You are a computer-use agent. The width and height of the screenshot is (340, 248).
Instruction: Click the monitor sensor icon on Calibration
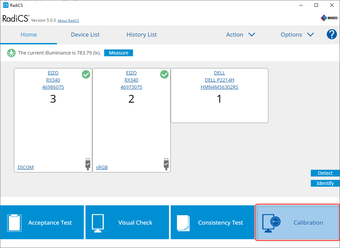[x=271, y=223]
